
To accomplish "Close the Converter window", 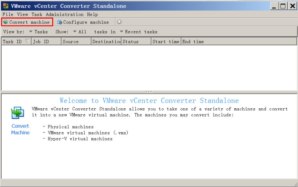I will tap(293, 6).
